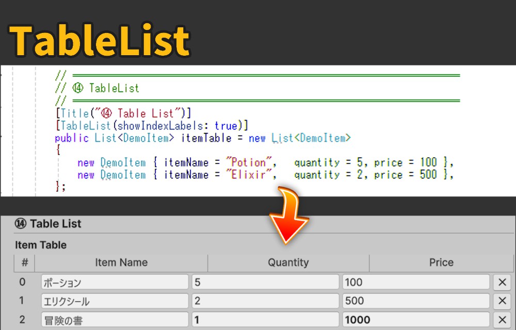Viewport: 516px width, 330px height.
Task: Click the Item Name column header
Action: tap(121, 262)
